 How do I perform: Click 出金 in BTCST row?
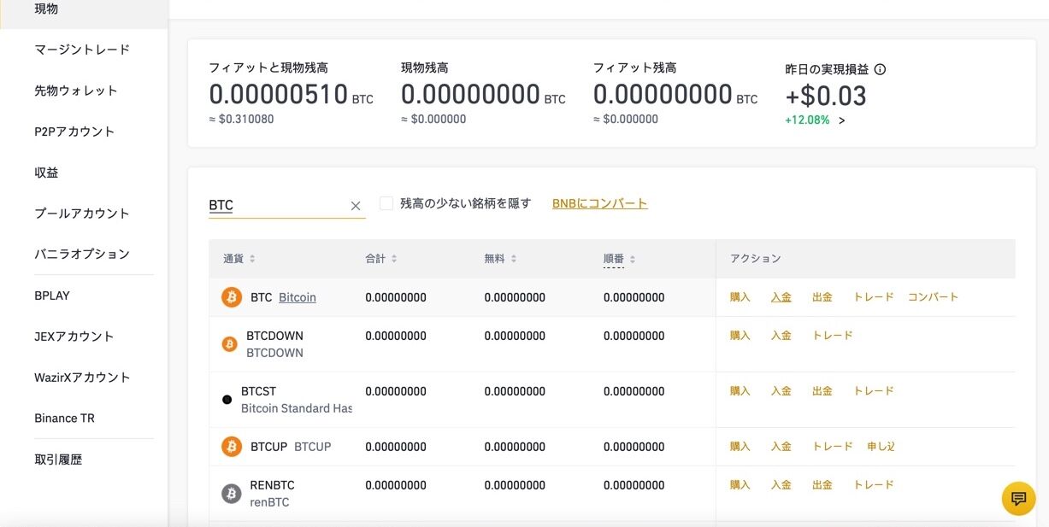click(822, 391)
